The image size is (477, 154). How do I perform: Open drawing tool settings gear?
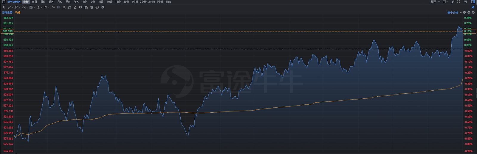pyautogui.click(x=103, y=7)
